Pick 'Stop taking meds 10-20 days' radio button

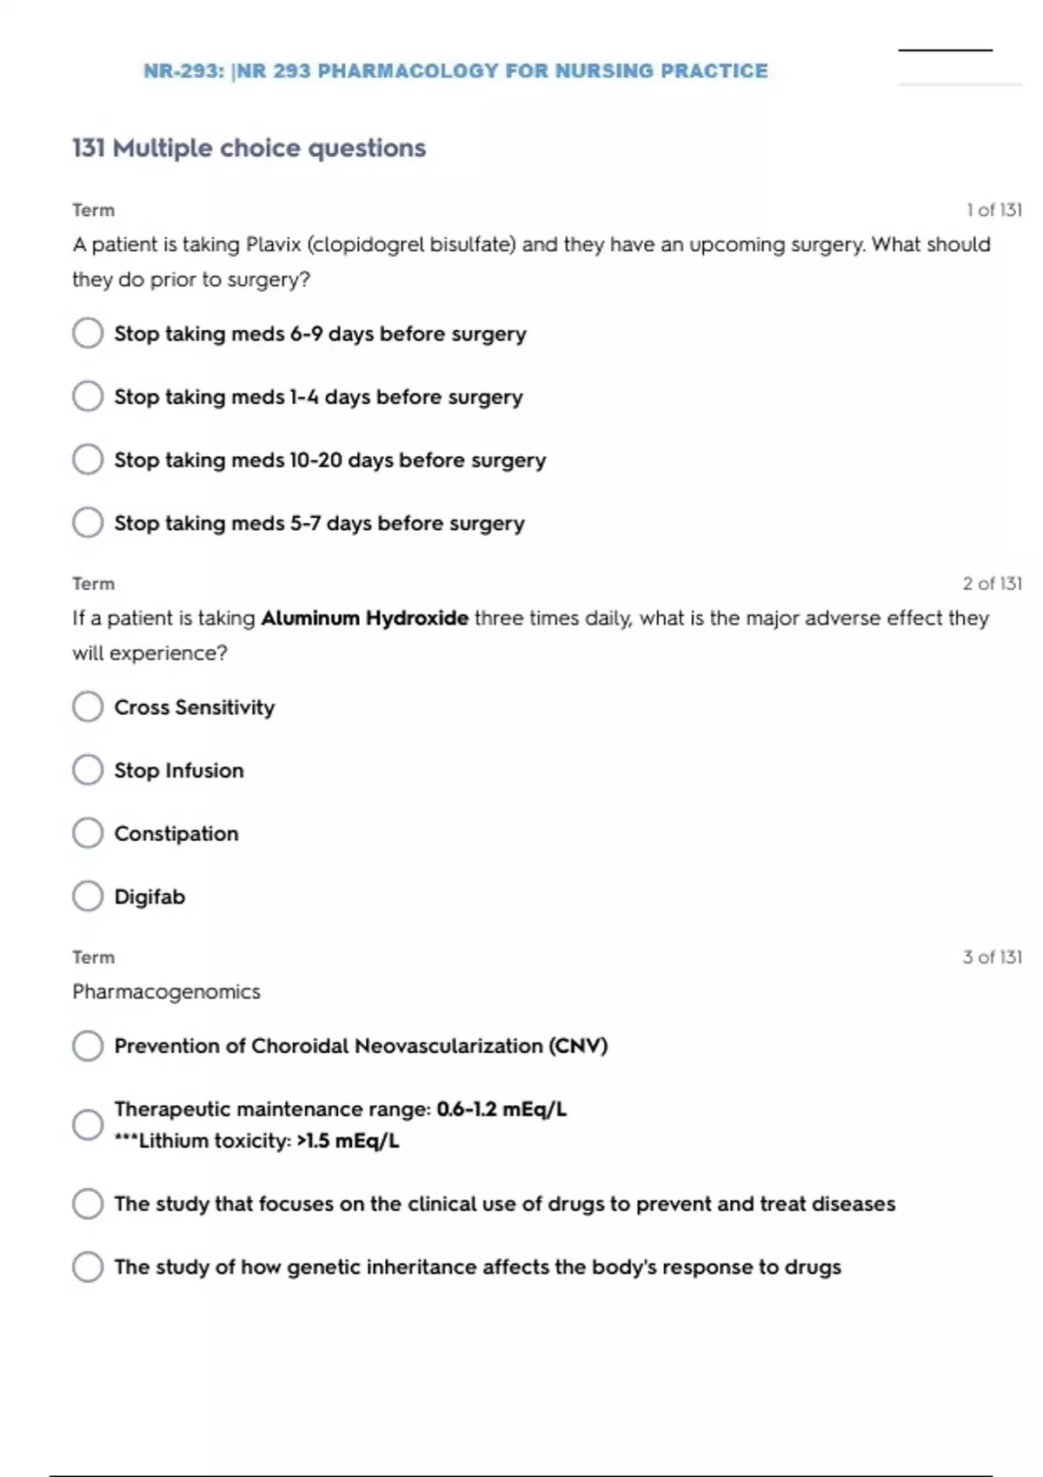coord(88,460)
